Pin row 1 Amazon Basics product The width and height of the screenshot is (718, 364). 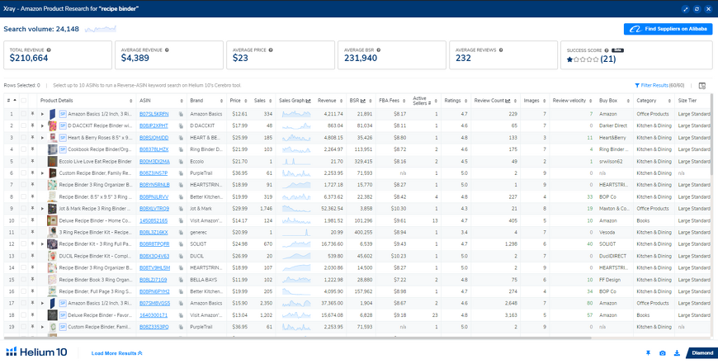click(x=32, y=114)
